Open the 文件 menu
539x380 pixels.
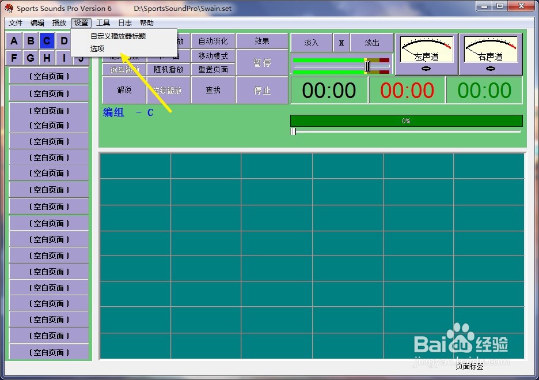tap(16, 23)
